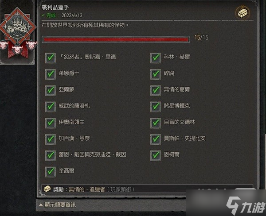Click the 賈斯帕·史提比安 entry name

(x=184, y=138)
